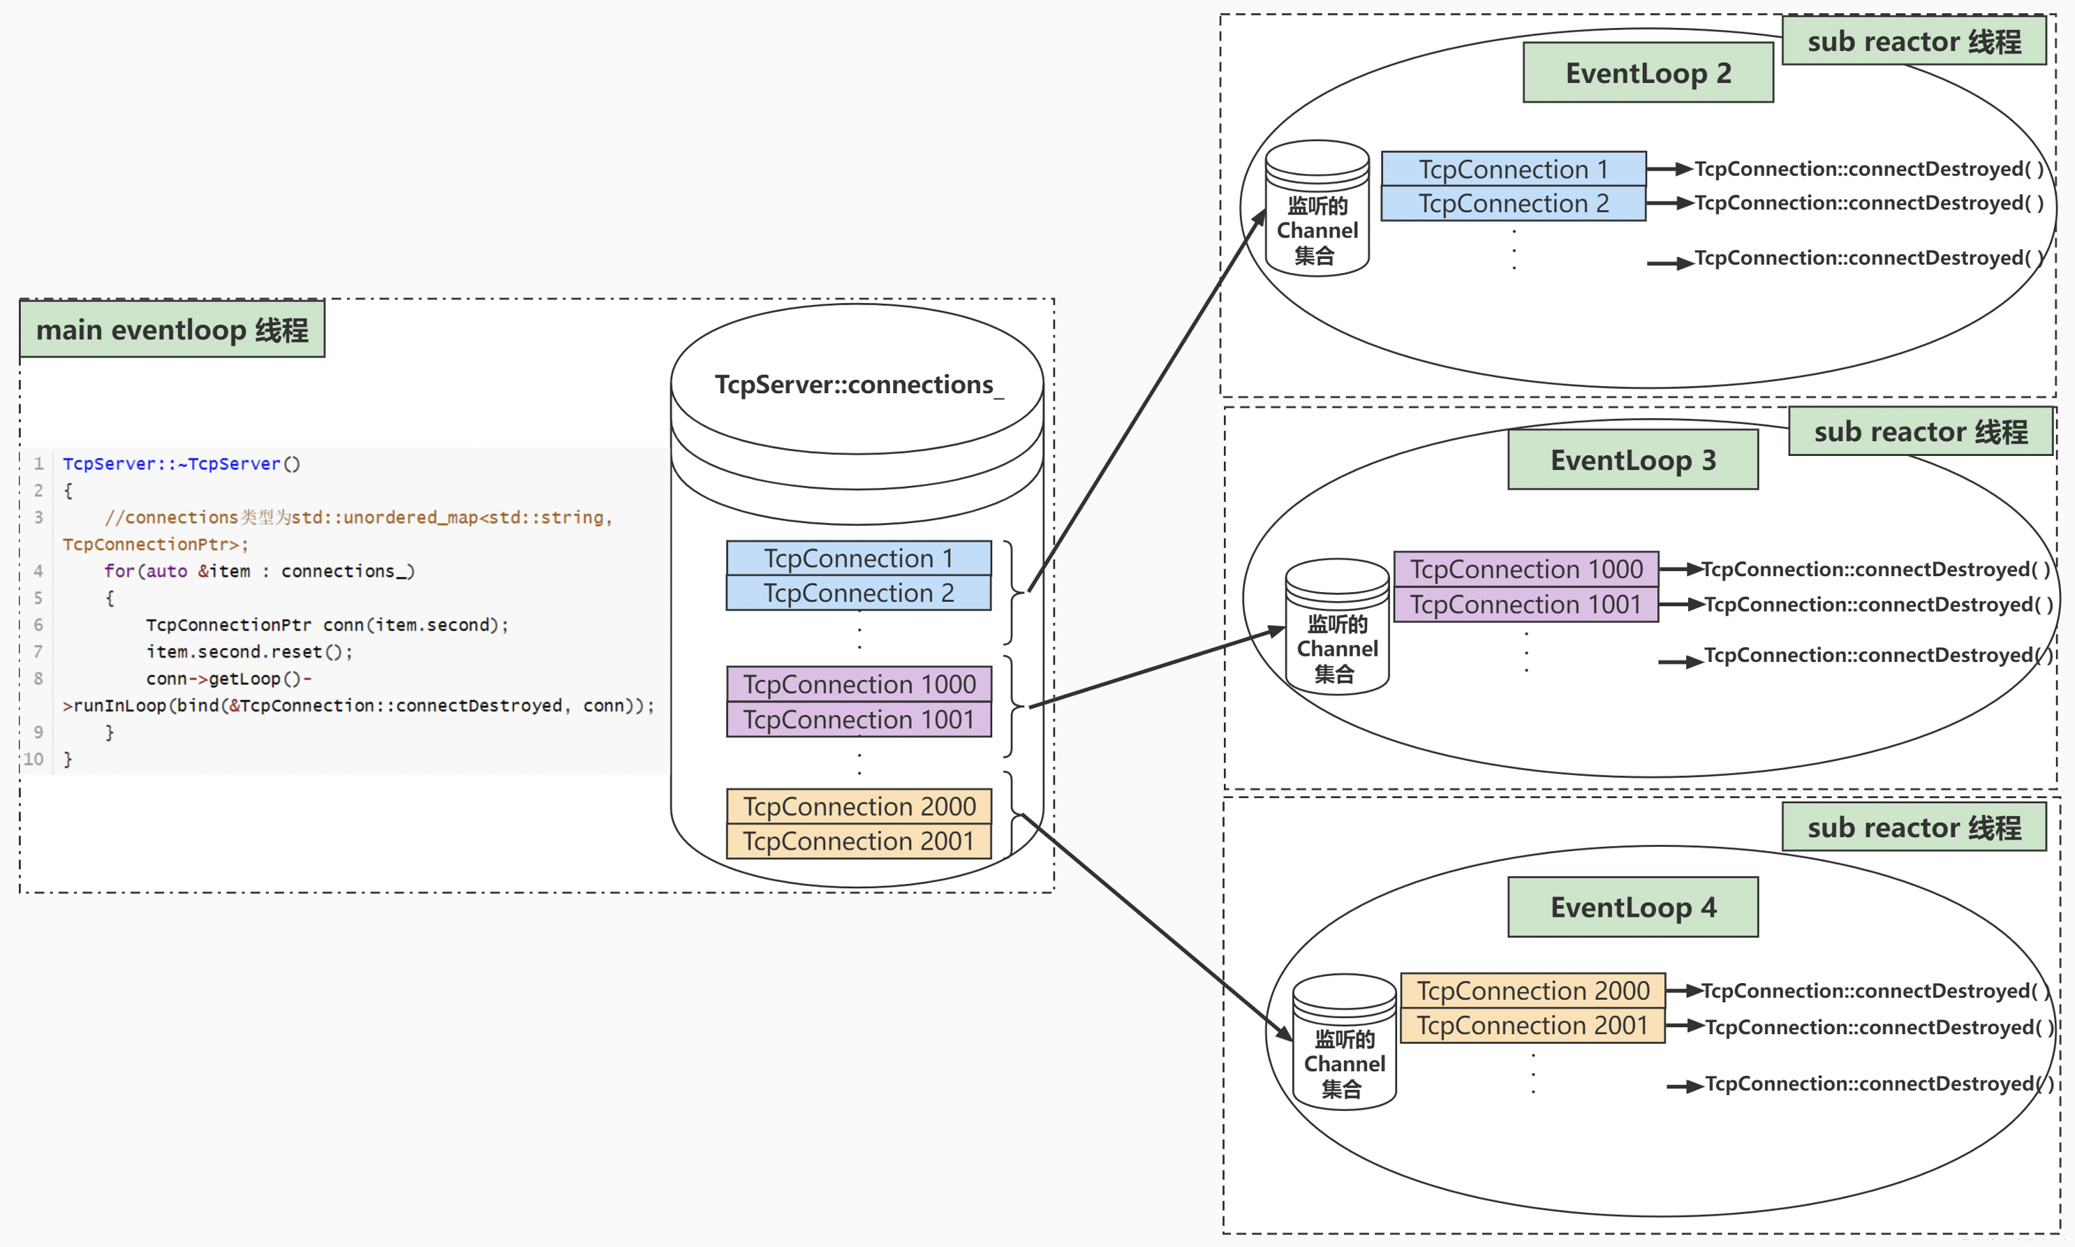Screen dimensions: 2075x1247
Task: Click purple TcpConnection 1000 in connections_ cylinder
Action: click(858, 684)
